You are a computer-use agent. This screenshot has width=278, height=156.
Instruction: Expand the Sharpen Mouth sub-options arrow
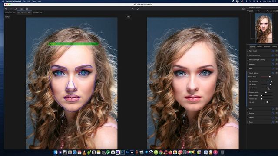click(x=248, y=92)
